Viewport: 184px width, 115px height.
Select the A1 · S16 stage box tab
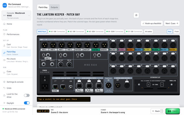click(57, 31)
